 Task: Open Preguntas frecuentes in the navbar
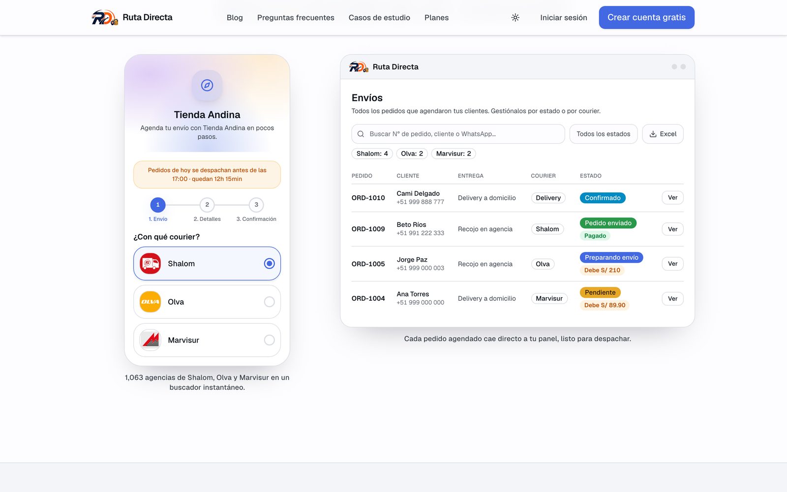pyautogui.click(x=296, y=18)
